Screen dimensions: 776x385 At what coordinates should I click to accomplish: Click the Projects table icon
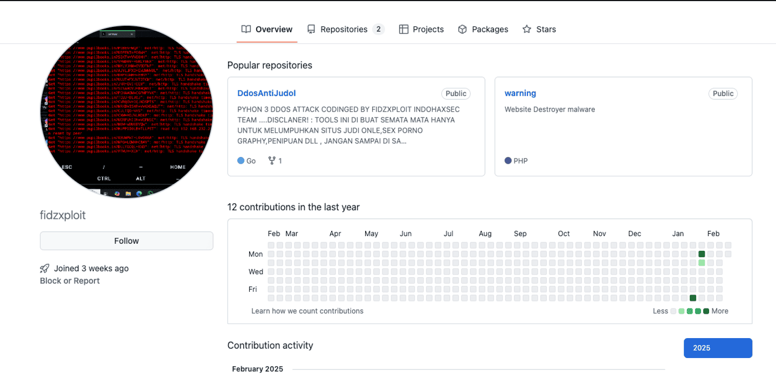403,29
